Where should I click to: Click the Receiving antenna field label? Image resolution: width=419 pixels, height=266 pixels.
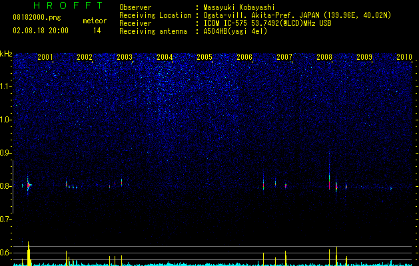[153, 31]
